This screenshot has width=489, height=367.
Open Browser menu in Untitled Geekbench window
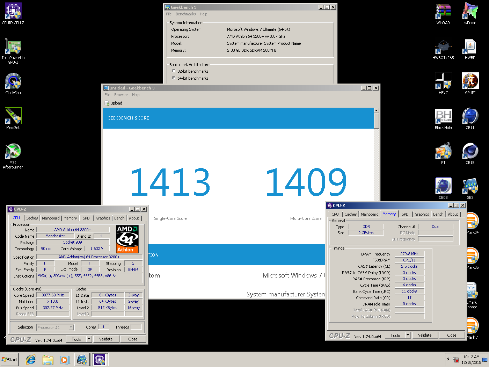coord(121,95)
